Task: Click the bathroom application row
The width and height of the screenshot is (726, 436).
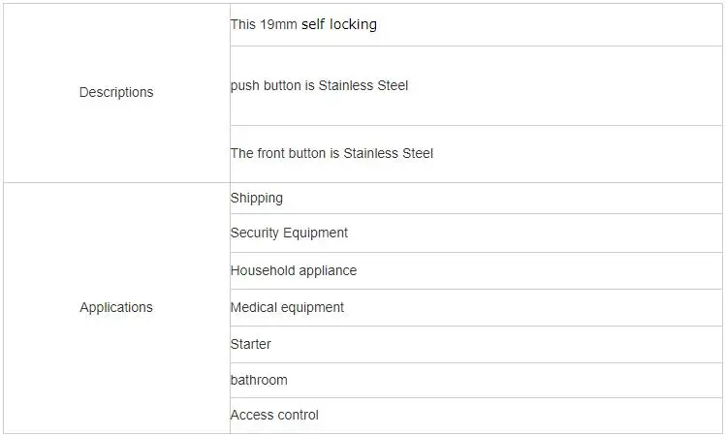Action: [x=476, y=380]
